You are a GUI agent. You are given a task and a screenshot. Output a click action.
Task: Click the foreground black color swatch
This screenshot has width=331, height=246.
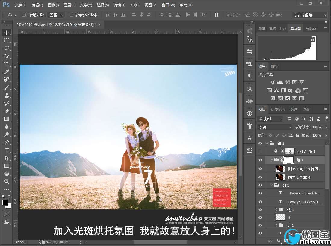[5, 202]
